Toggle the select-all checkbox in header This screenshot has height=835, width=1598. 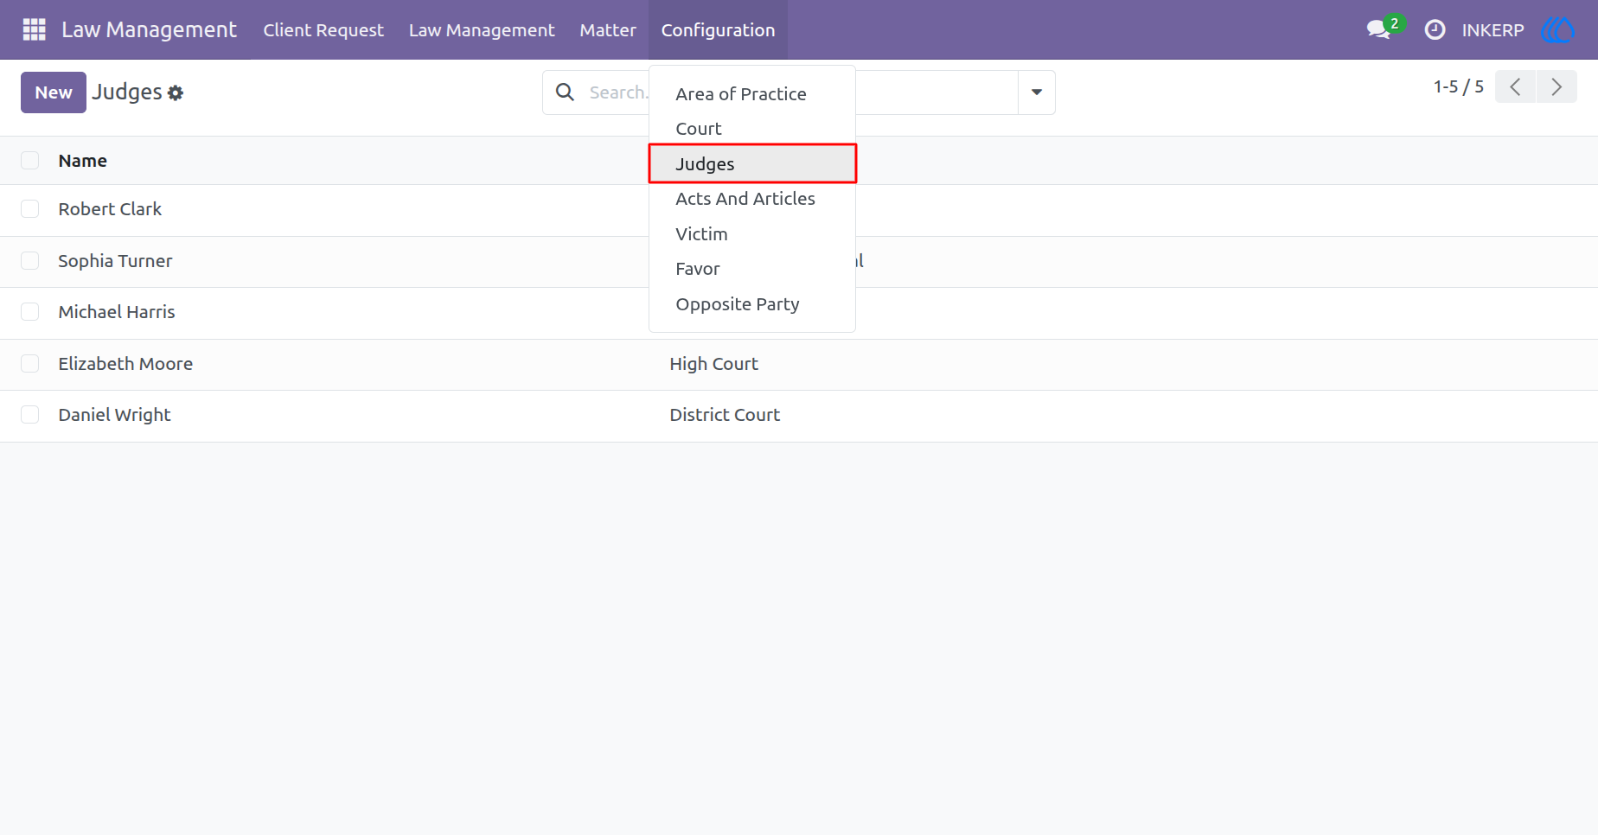point(30,160)
